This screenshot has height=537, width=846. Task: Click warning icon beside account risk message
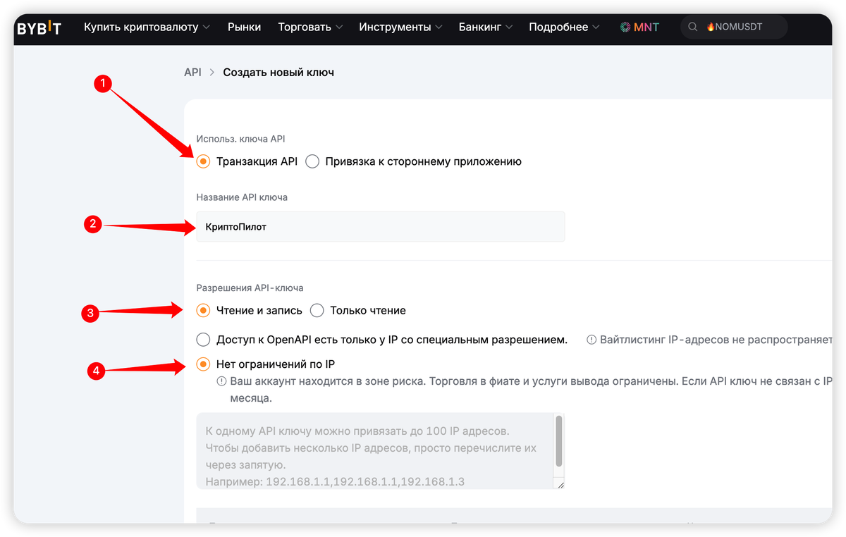221,381
